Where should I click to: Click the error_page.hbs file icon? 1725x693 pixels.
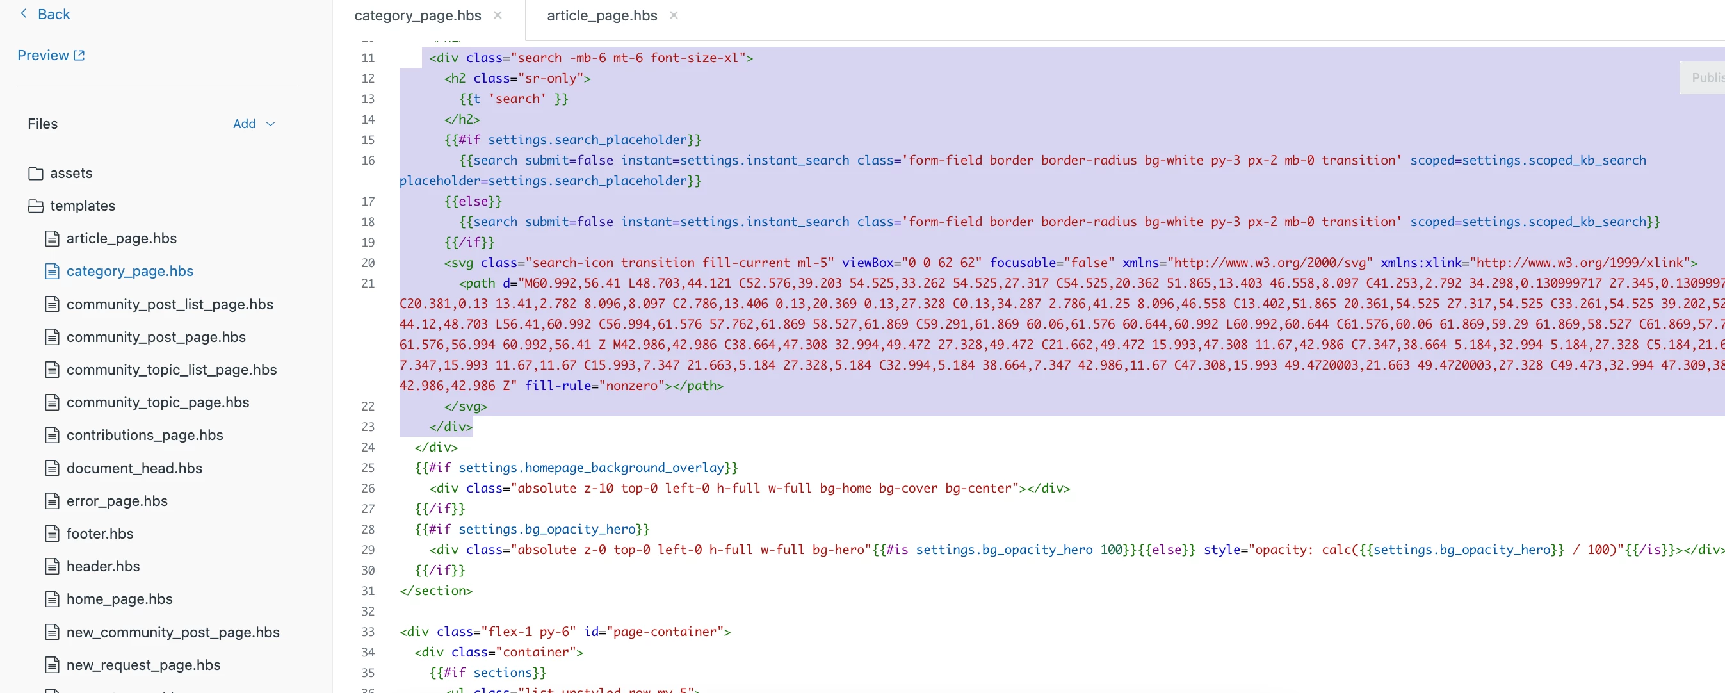pos(53,501)
